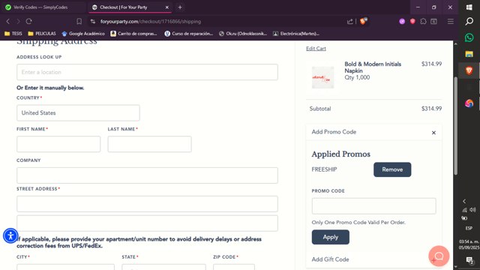Click the red shield extension icon
This screenshot has height=270, width=480.
click(412, 22)
